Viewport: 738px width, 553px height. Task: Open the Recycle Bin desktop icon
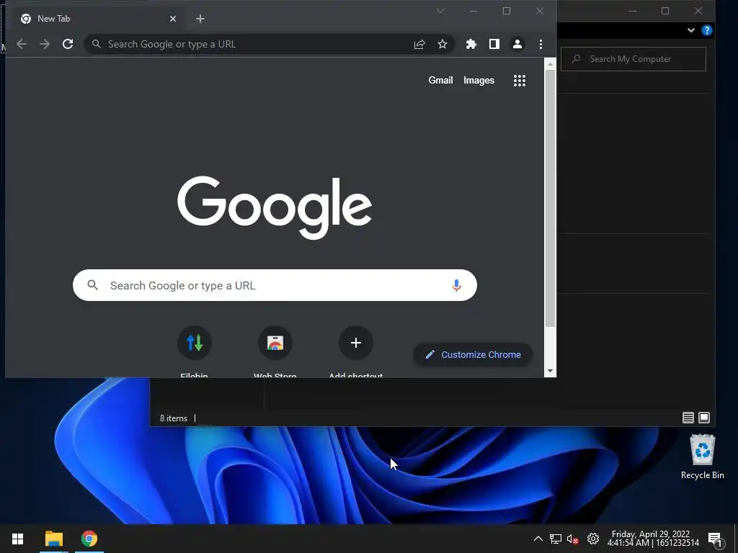pyautogui.click(x=702, y=457)
